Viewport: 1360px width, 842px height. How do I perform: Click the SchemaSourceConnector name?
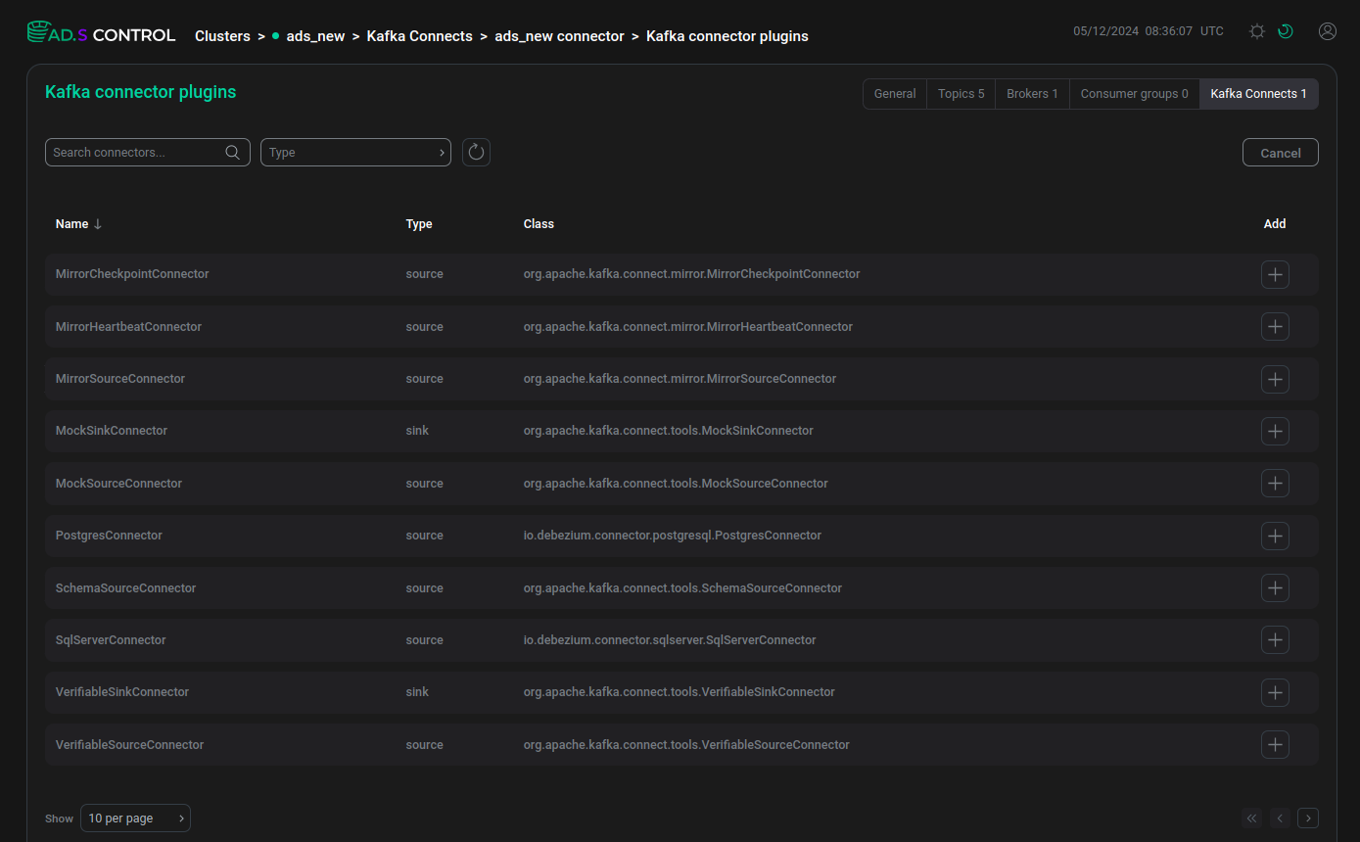point(125,588)
